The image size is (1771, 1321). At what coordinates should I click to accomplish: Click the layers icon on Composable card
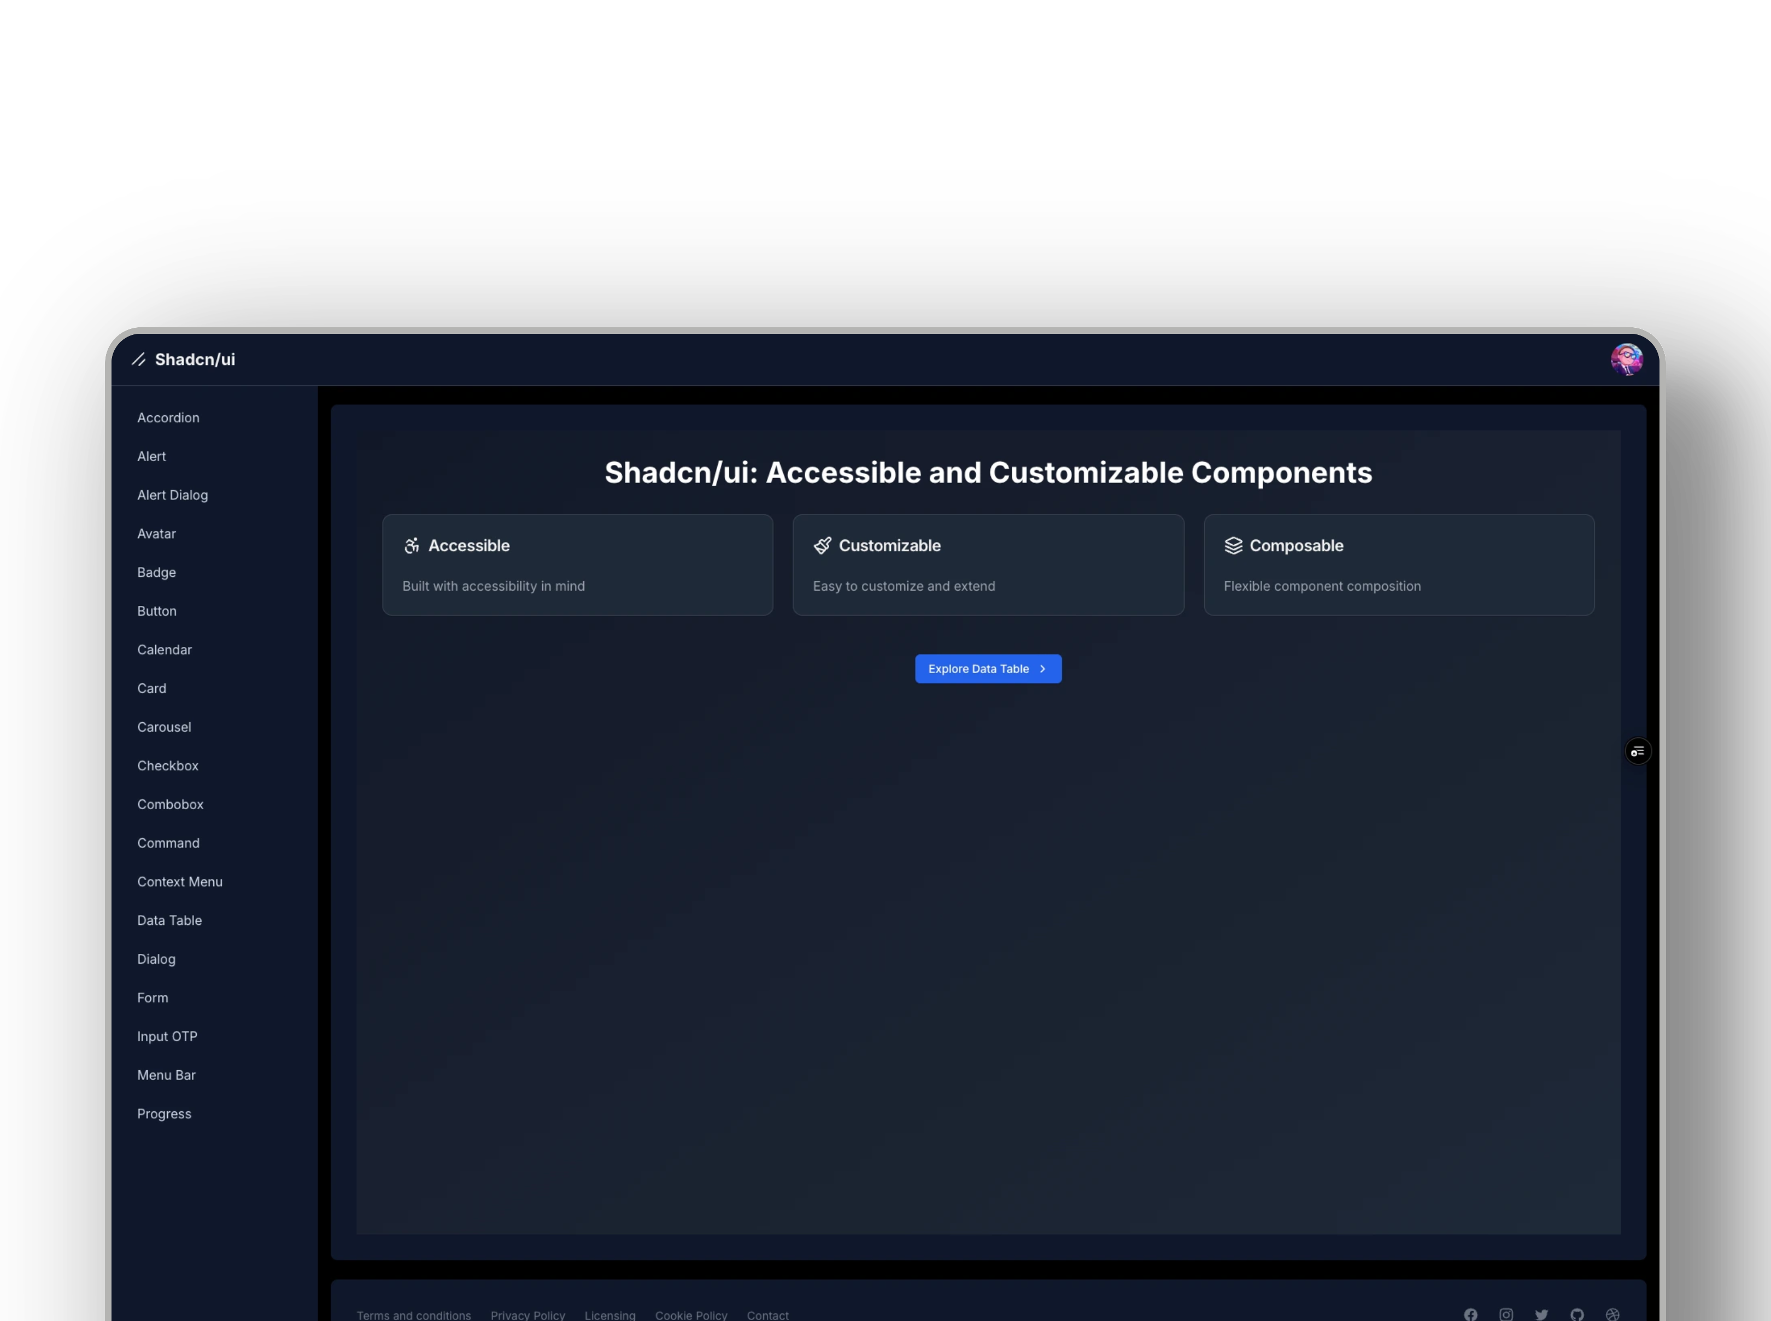point(1233,545)
